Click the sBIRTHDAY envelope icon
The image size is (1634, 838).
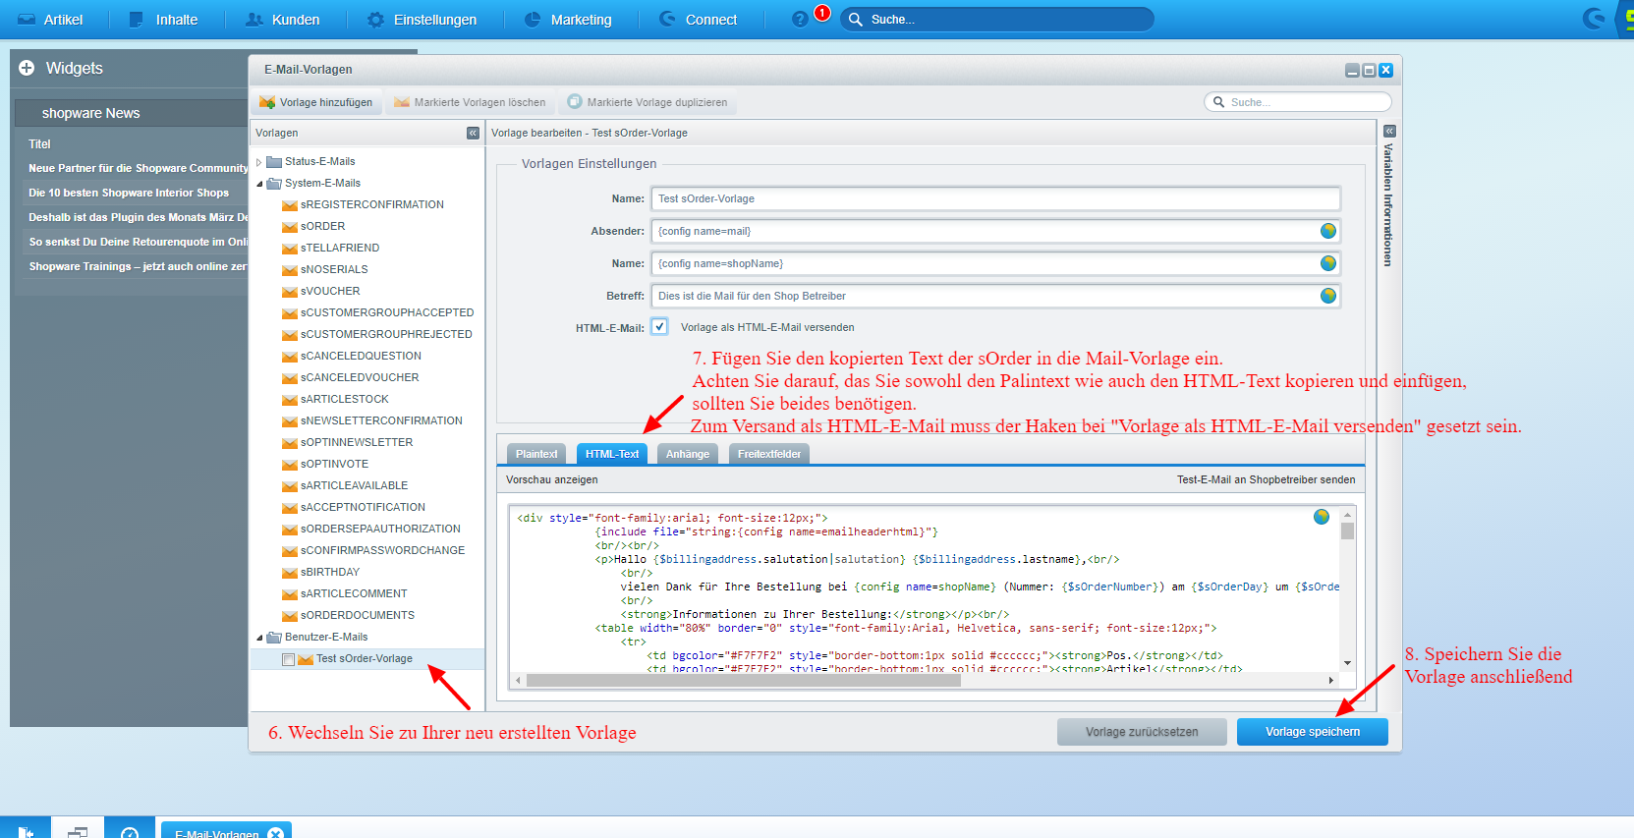point(290,573)
